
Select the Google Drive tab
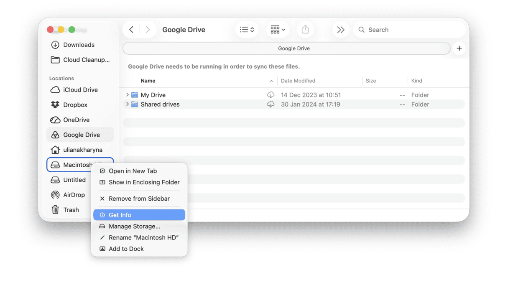pos(287,48)
